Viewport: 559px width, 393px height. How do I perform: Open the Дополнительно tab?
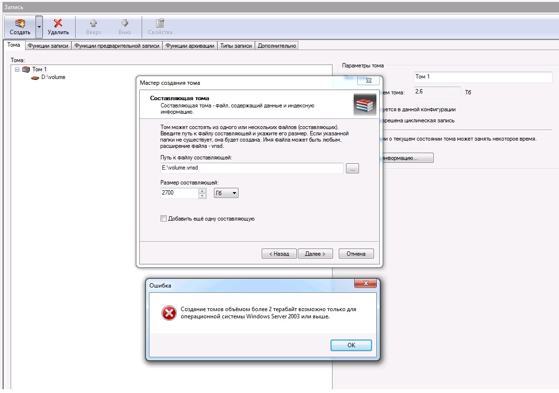(x=277, y=46)
